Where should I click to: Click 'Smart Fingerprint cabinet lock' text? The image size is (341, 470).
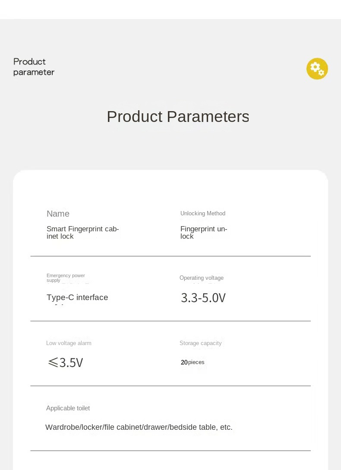pyautogui.click(x=82, y=233)
